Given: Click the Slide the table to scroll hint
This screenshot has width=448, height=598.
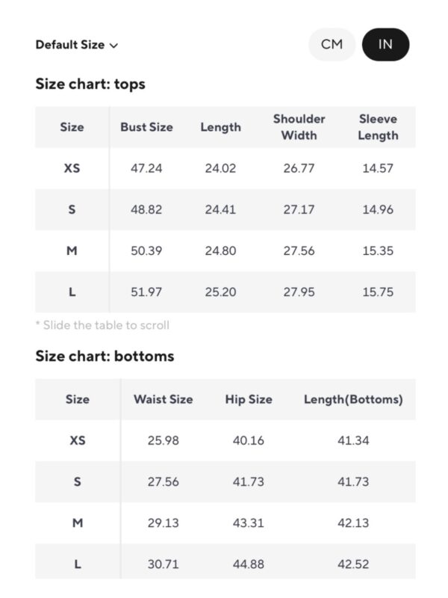Looking at the screenshot, I should pyautogui.click(x=102, y=325).
